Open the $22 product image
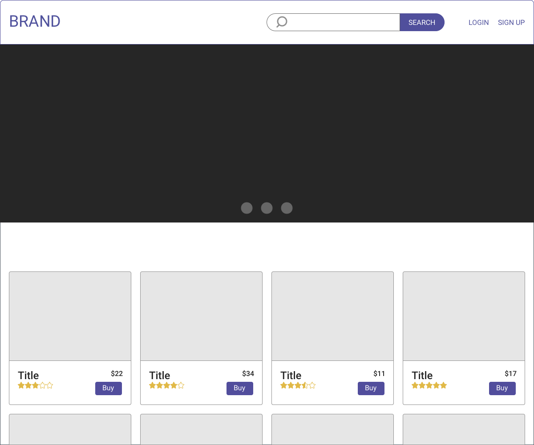The height and width of the screenshot is (445, 534). coord(70,316)
